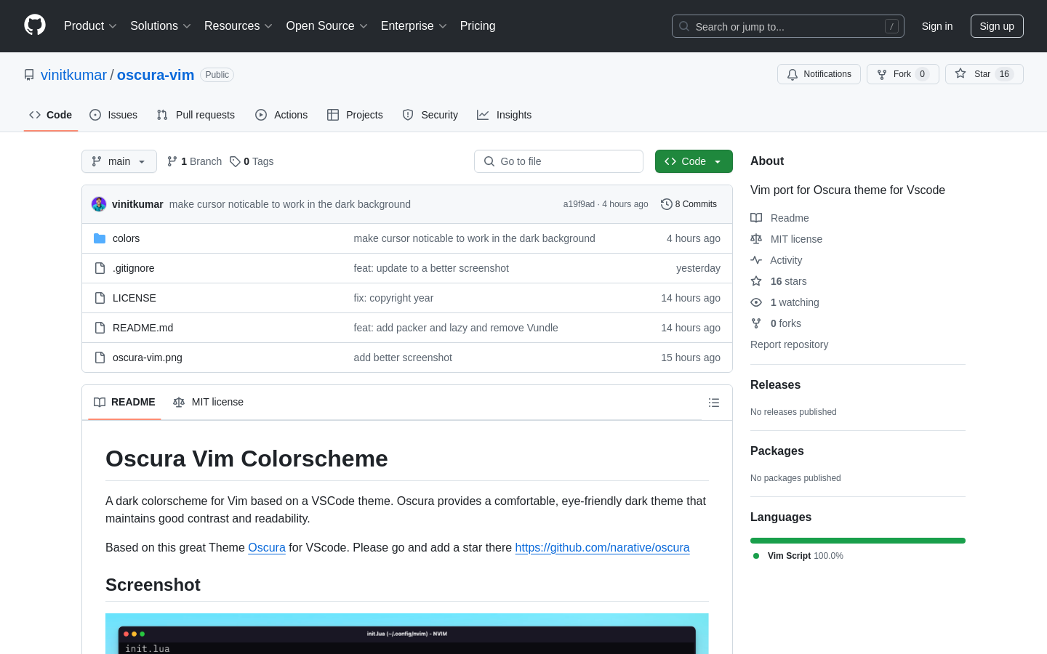This screenshot has width=1047, height=654.
Task: Open the Insights tab
Action: [505, 115]
